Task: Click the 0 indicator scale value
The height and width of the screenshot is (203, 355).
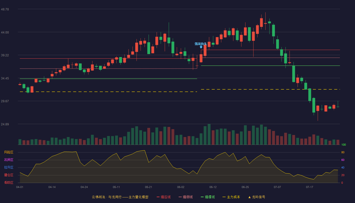Action: tap(342, 183)
